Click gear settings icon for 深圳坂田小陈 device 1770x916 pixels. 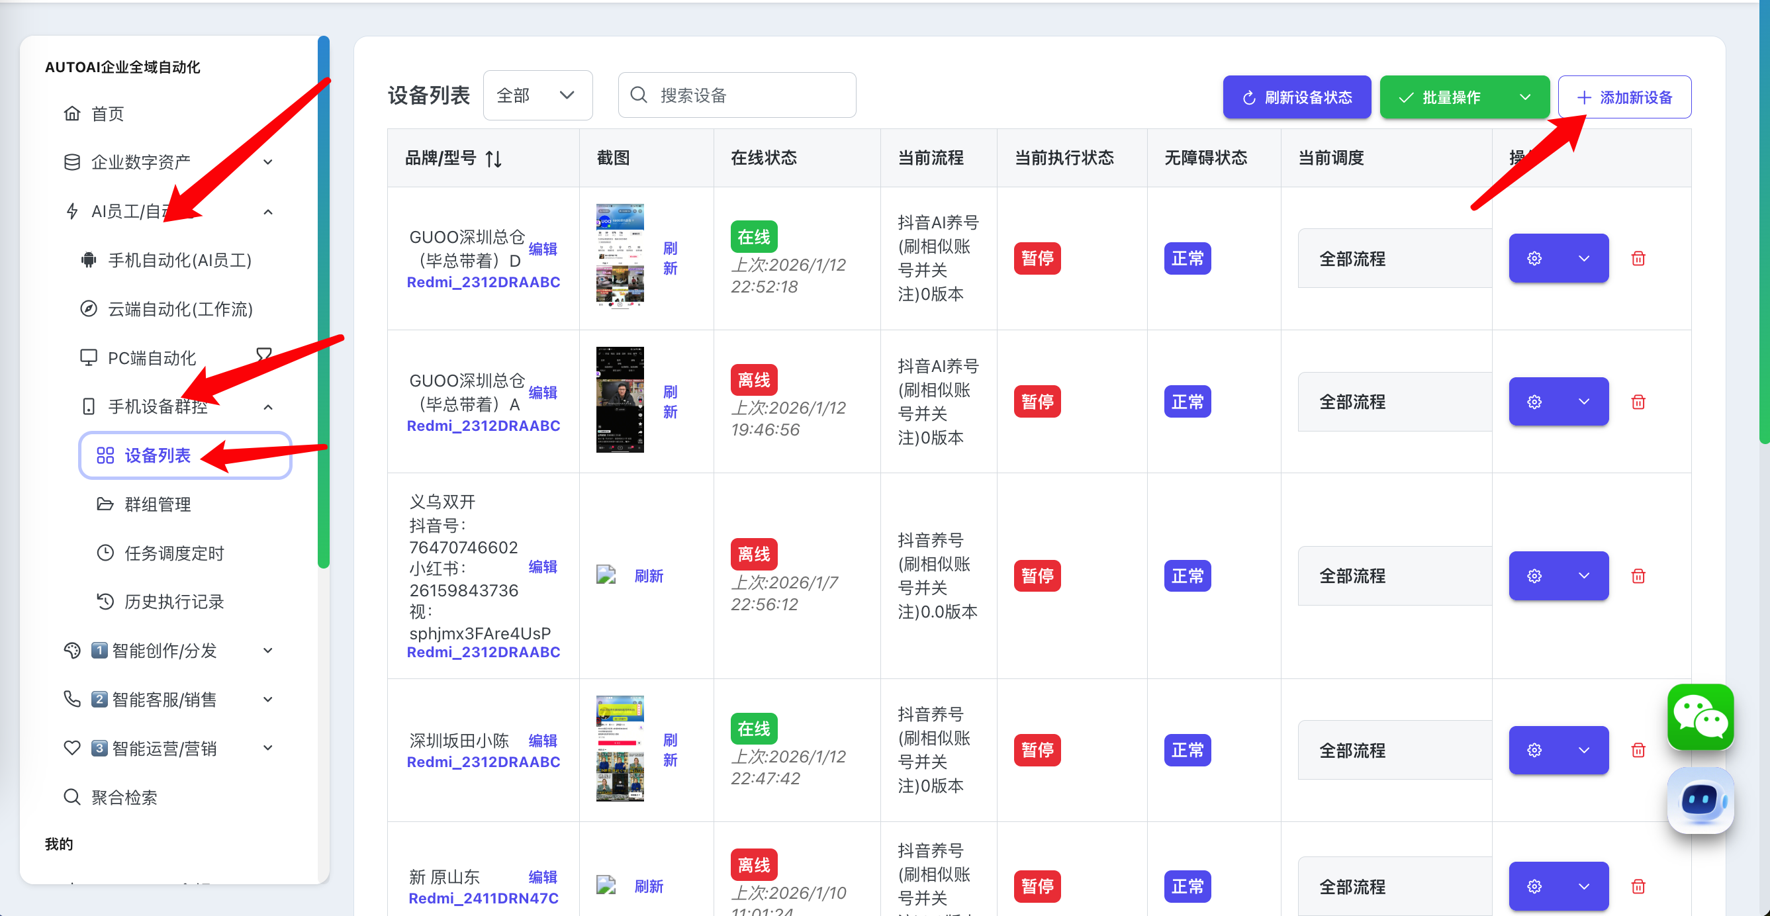[1534, 750]
